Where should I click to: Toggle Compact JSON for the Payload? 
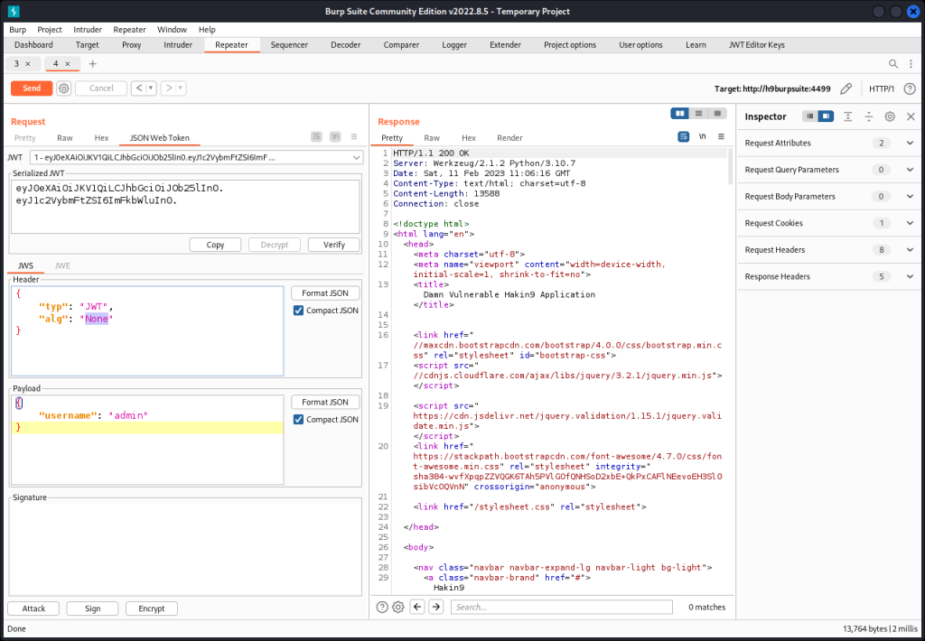pyautogui.click(x=298, y=420)
